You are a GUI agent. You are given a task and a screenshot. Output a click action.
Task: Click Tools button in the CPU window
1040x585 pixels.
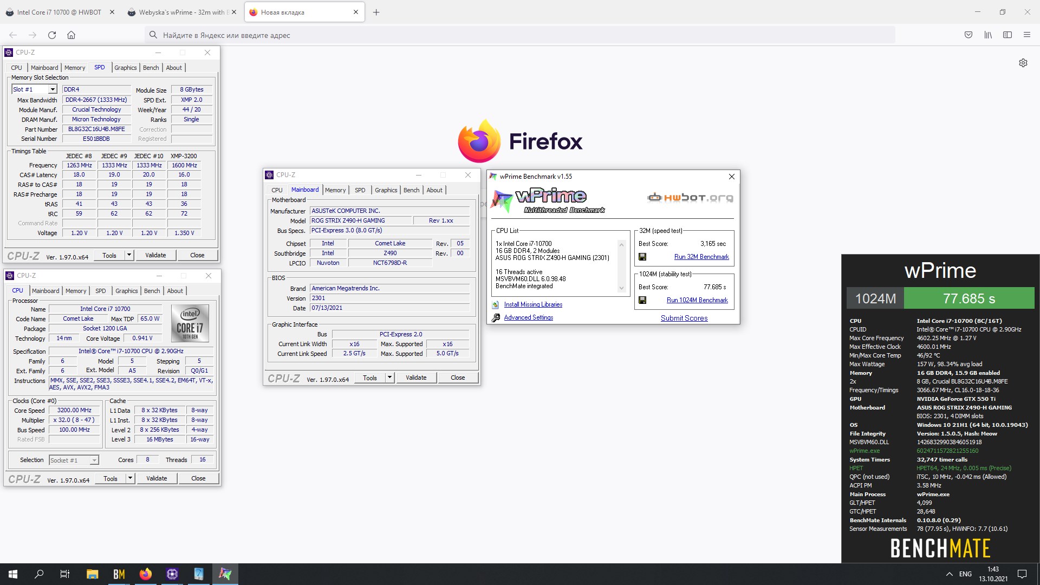coord(110,478)
